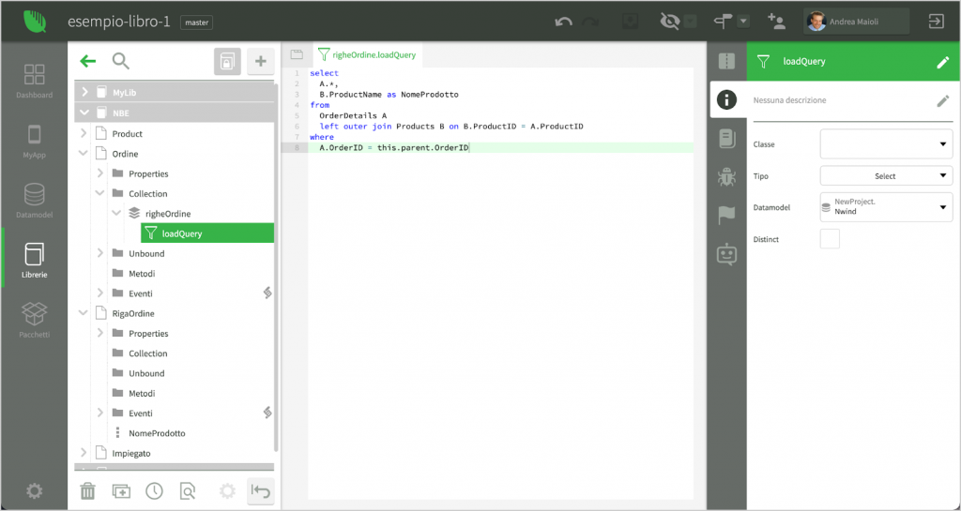The width and height of the screenshot is (961, 511).
Task: Click the plus add button
Action: 261,61
